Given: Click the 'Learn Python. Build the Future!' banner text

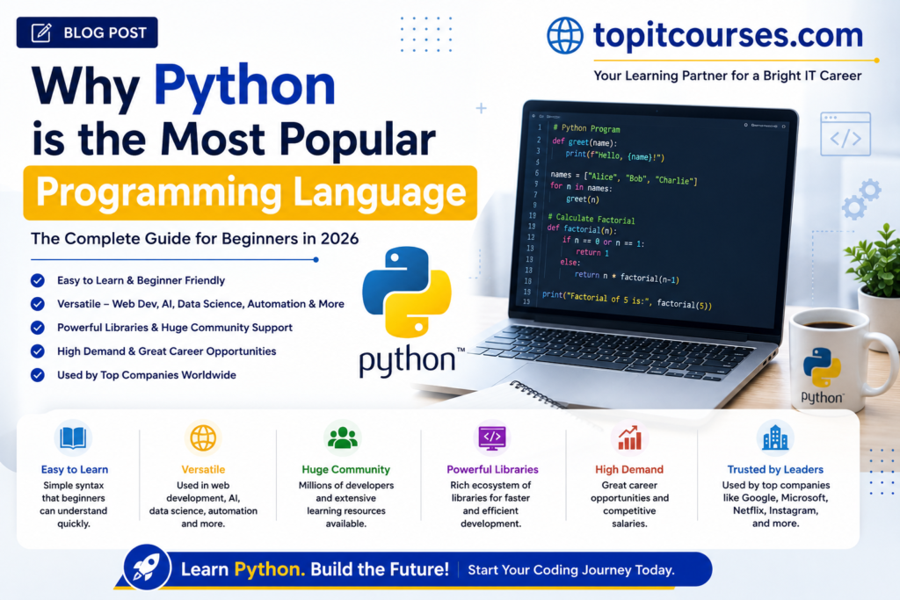Looking at the screenshot, I should coord(315,569).
